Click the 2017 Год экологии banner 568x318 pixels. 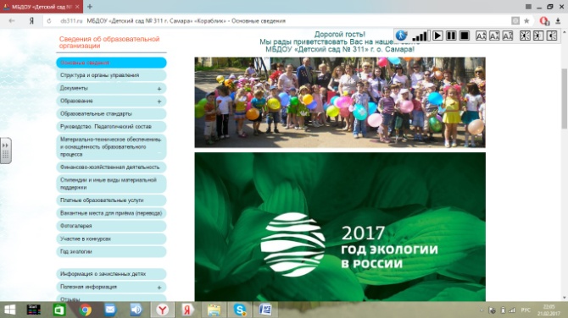coord(340,227)
